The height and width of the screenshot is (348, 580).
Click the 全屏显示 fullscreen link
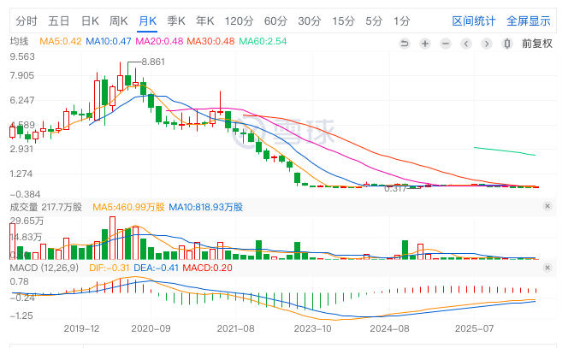pyautogui.click(x=529, y=21)
